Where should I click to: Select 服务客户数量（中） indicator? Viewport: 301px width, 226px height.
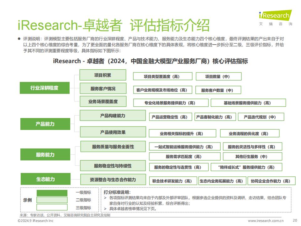218,90
